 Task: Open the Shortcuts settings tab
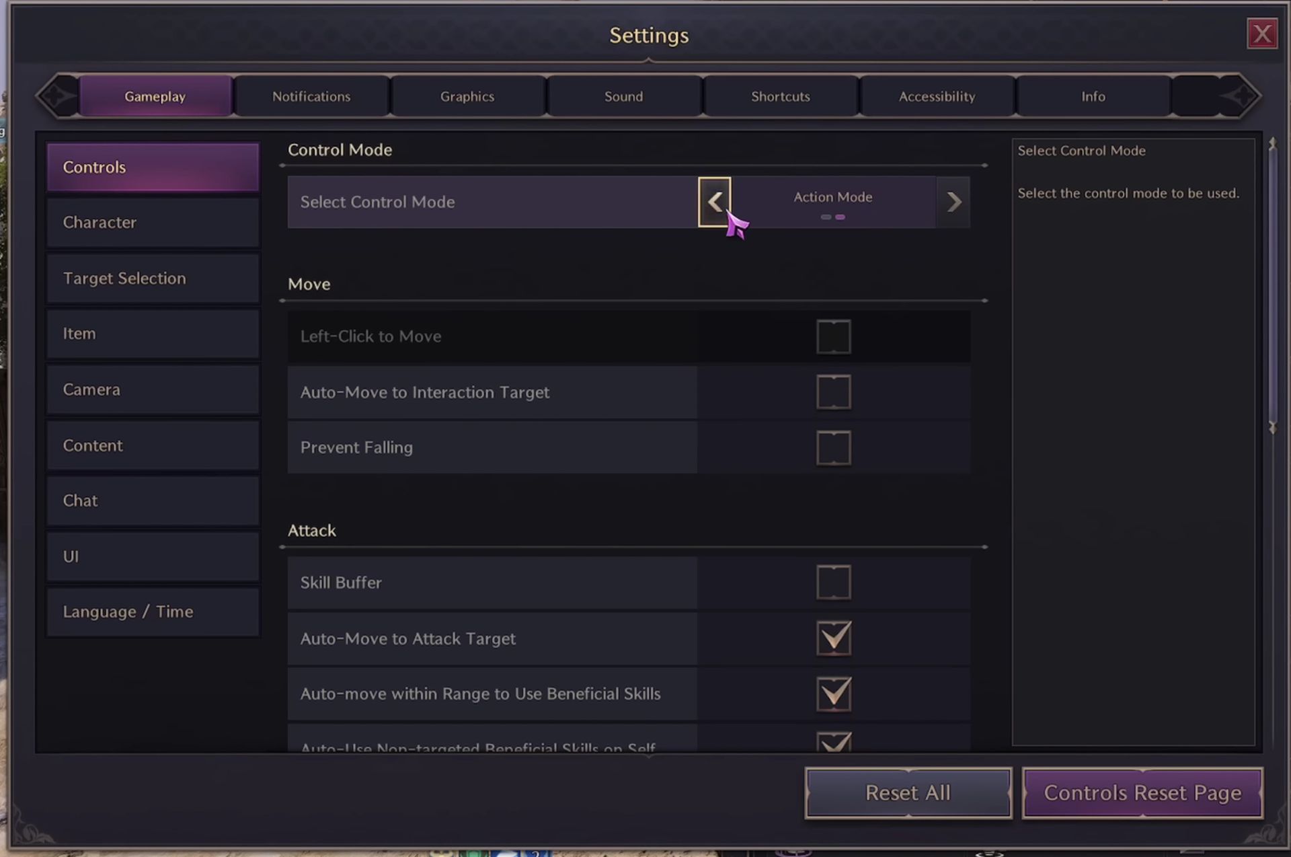click(780, 96)
